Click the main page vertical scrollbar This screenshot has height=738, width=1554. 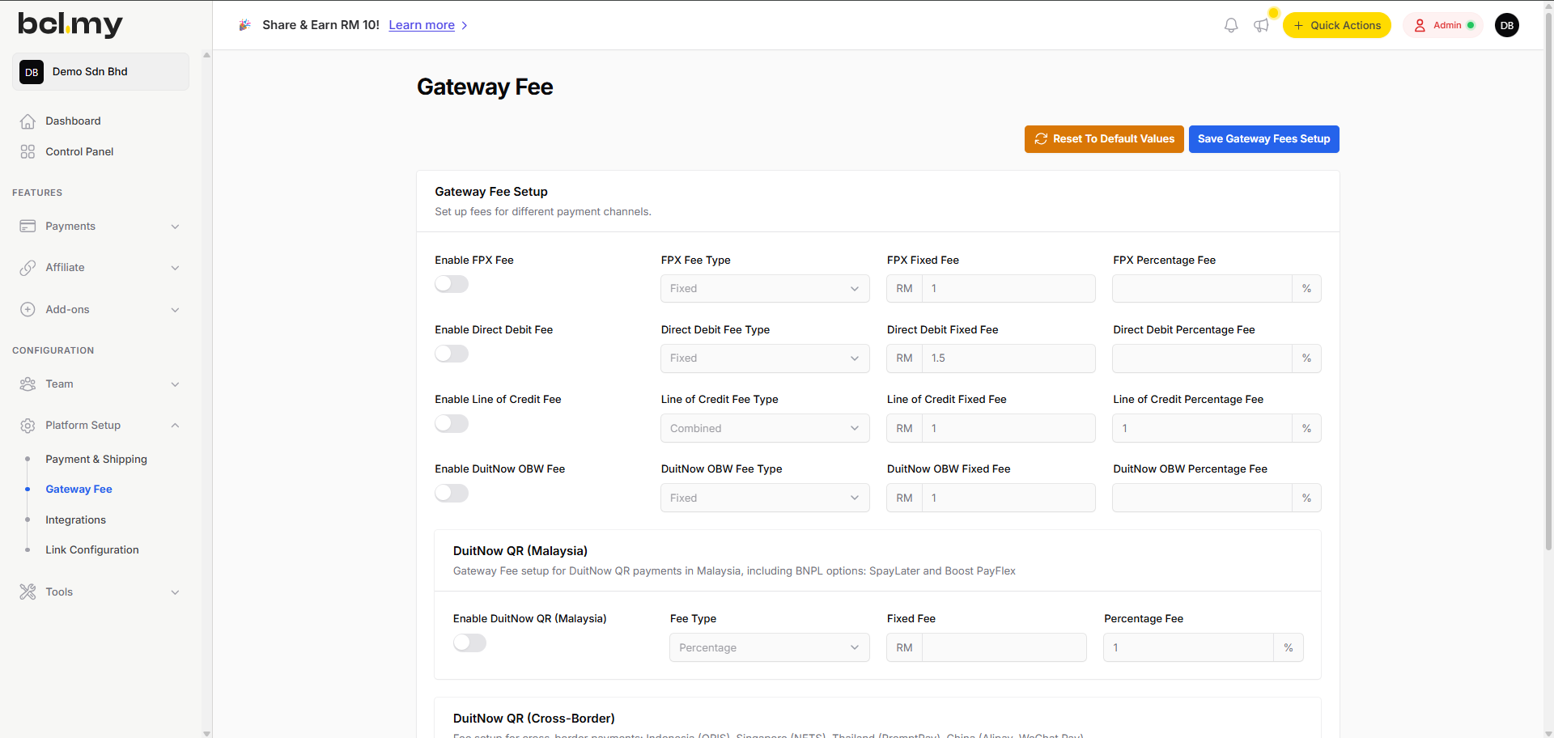pyautogui.click(x=1548, y=283)
